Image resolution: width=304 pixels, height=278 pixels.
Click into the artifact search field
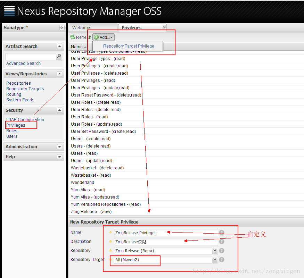(x=31, y=56)
